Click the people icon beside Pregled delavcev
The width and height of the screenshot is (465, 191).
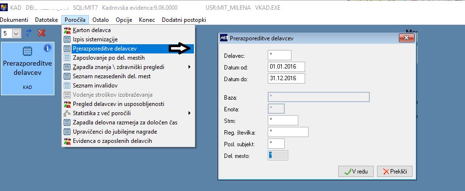(x=68, y=104)
